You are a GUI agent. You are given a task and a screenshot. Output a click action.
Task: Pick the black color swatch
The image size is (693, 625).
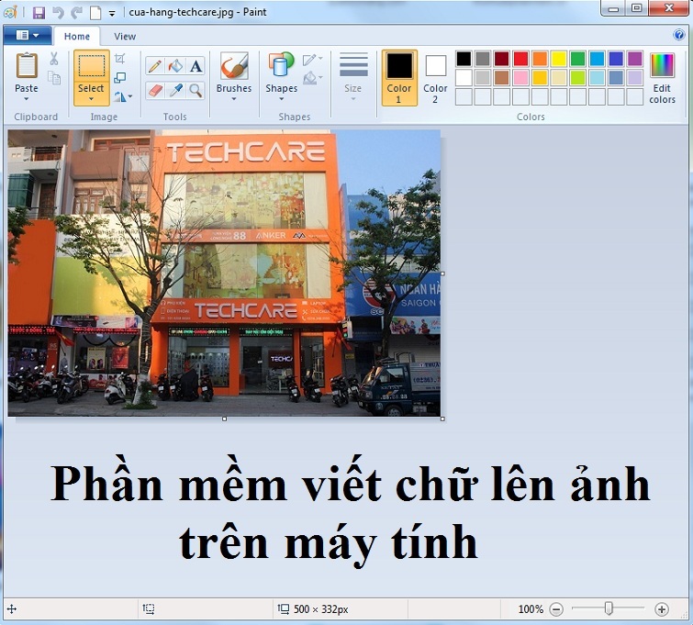(464, 59)
